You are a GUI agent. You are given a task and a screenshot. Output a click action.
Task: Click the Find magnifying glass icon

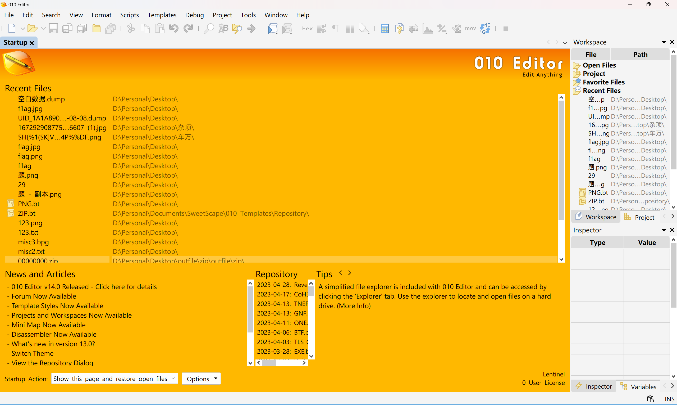(x=209, y=28)
